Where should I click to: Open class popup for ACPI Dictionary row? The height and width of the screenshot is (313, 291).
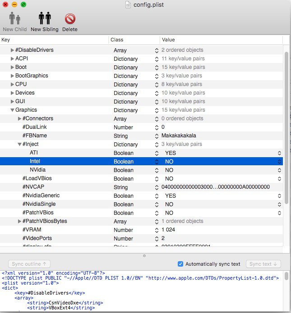click(157, 59)
